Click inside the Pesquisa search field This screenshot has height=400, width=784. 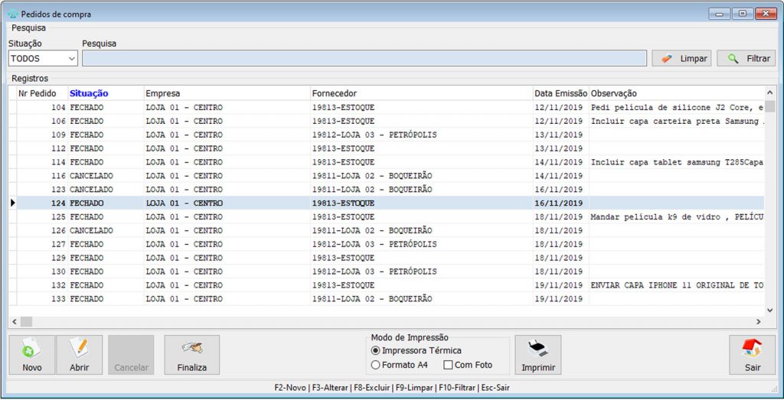coord(364,58)
